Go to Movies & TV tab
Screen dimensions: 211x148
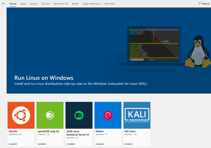[x=61, y=4]
